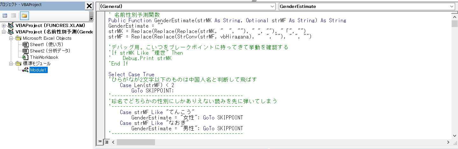Click the View Code icon in Project panel
Viewport: 458px width, 149px height.
[x=5, y=16]
